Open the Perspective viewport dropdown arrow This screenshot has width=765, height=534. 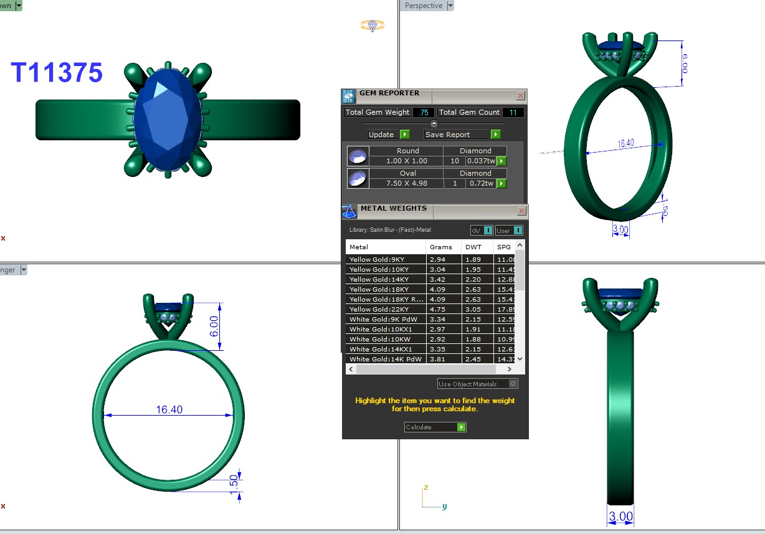(x=450, y=6)
